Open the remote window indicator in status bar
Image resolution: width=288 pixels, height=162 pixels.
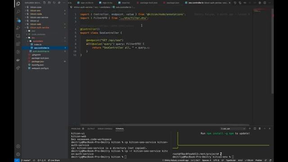click(x=17, y=160)
